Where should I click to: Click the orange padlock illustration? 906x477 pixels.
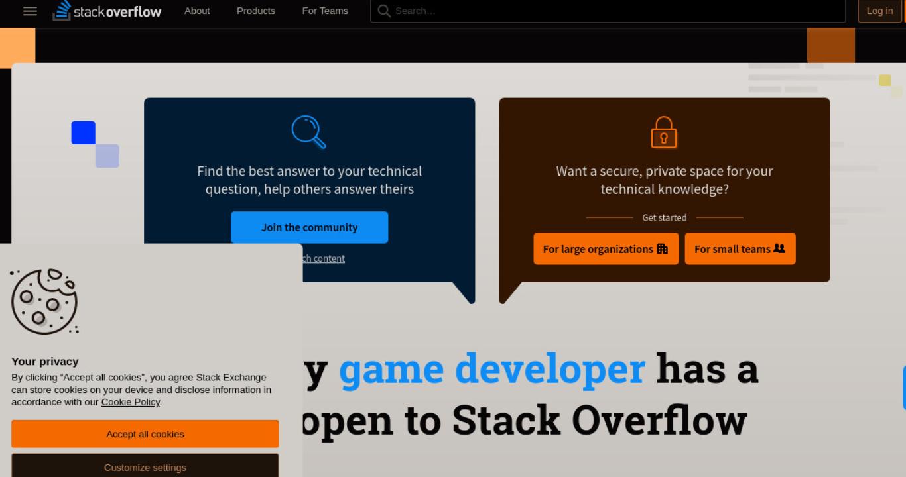click(x=664, y=132)
